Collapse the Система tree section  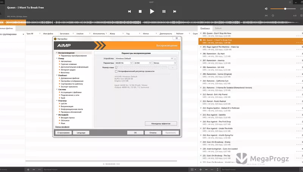coord(56,89)
